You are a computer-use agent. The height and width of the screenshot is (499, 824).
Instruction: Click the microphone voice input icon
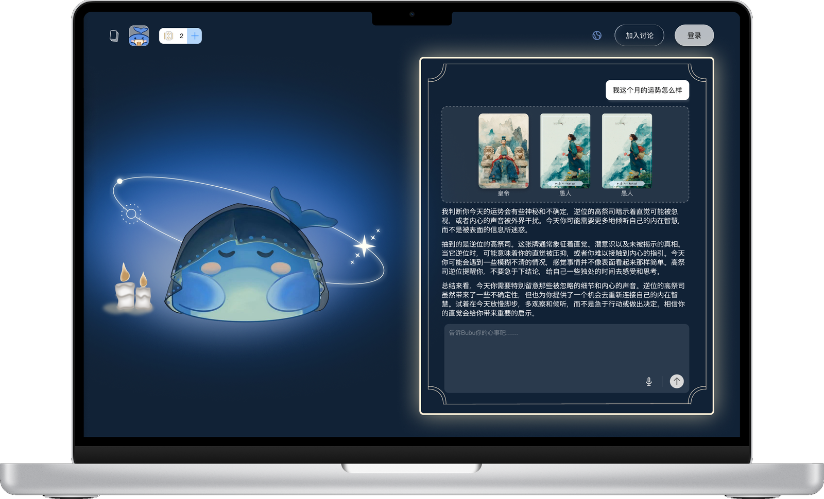coord(649,381)
